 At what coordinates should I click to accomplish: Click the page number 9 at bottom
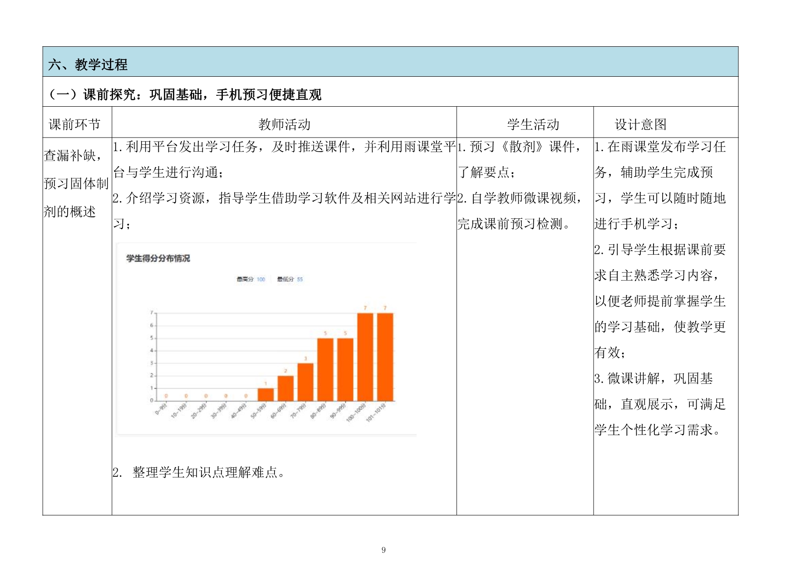(383, 550)
